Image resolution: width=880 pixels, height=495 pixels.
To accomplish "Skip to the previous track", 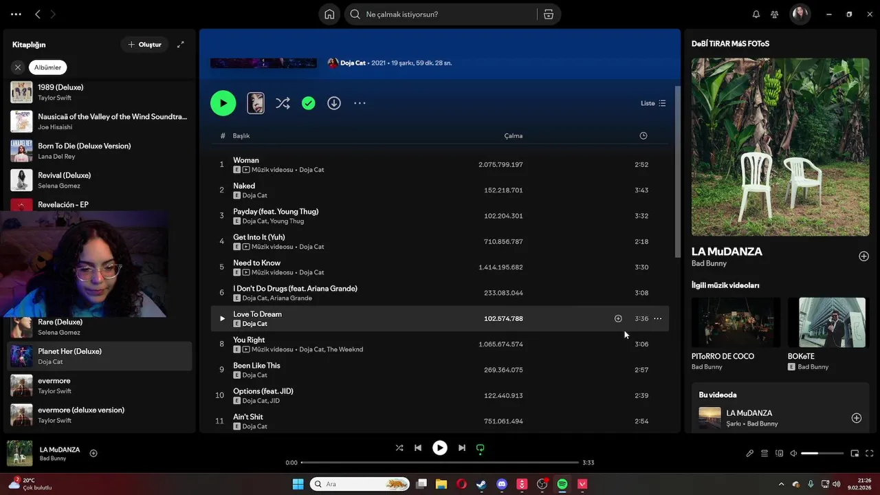I will pos(418,448).
